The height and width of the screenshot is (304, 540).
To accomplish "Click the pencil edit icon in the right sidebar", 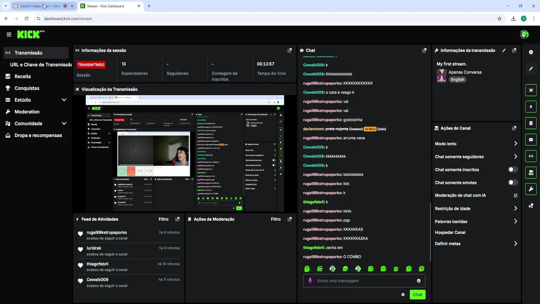I will pos(531,68).
